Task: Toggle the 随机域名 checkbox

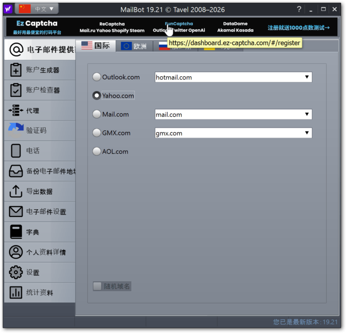Action: (97, 286)
